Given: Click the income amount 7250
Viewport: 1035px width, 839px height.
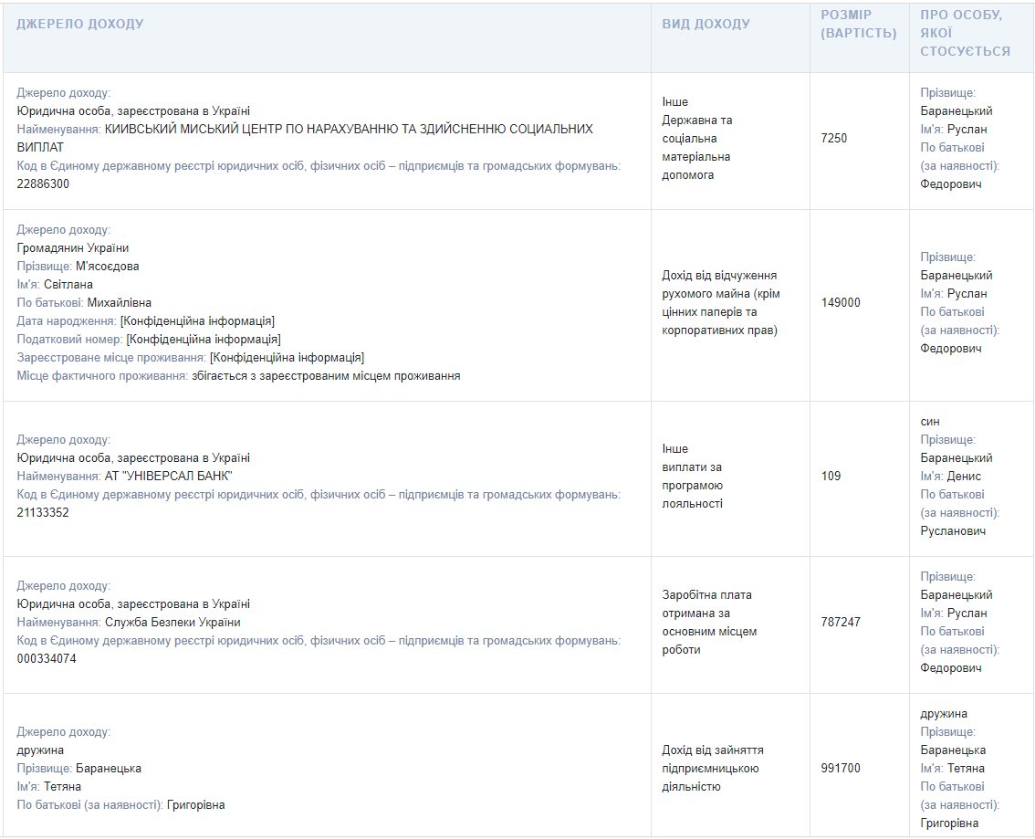Looking at the screenshot, I should point(834,139).
